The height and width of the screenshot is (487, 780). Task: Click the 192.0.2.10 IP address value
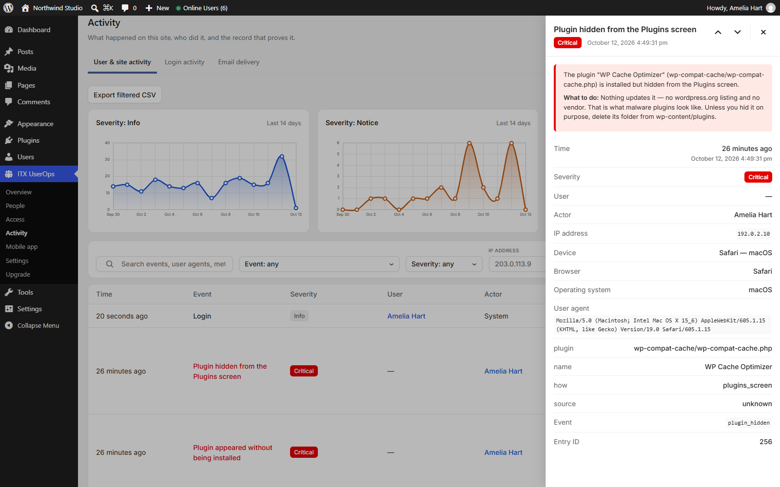[753, 234]
